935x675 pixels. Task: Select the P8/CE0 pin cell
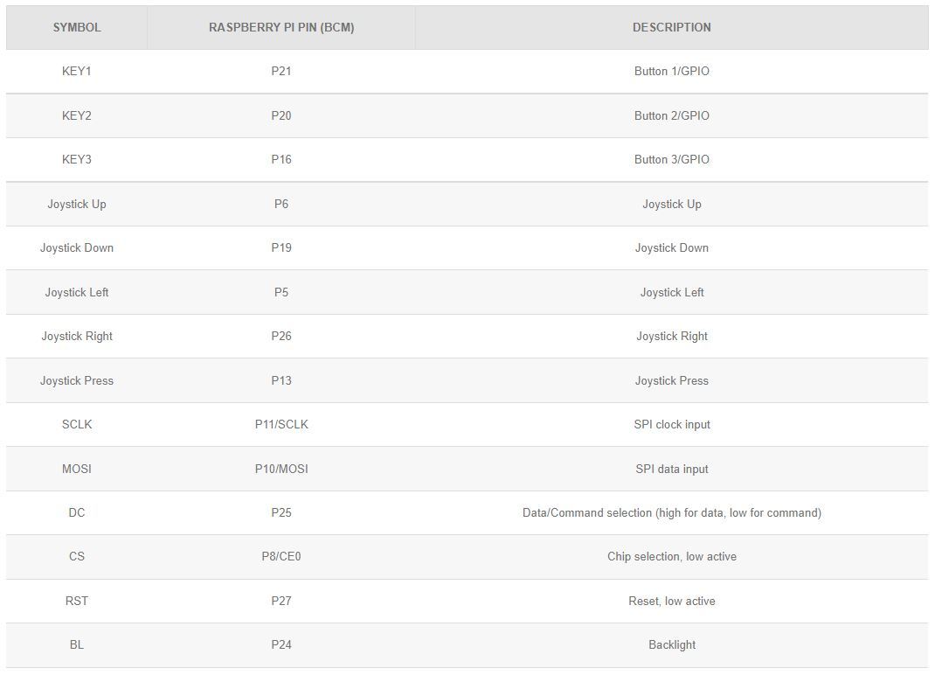point(281,557)
